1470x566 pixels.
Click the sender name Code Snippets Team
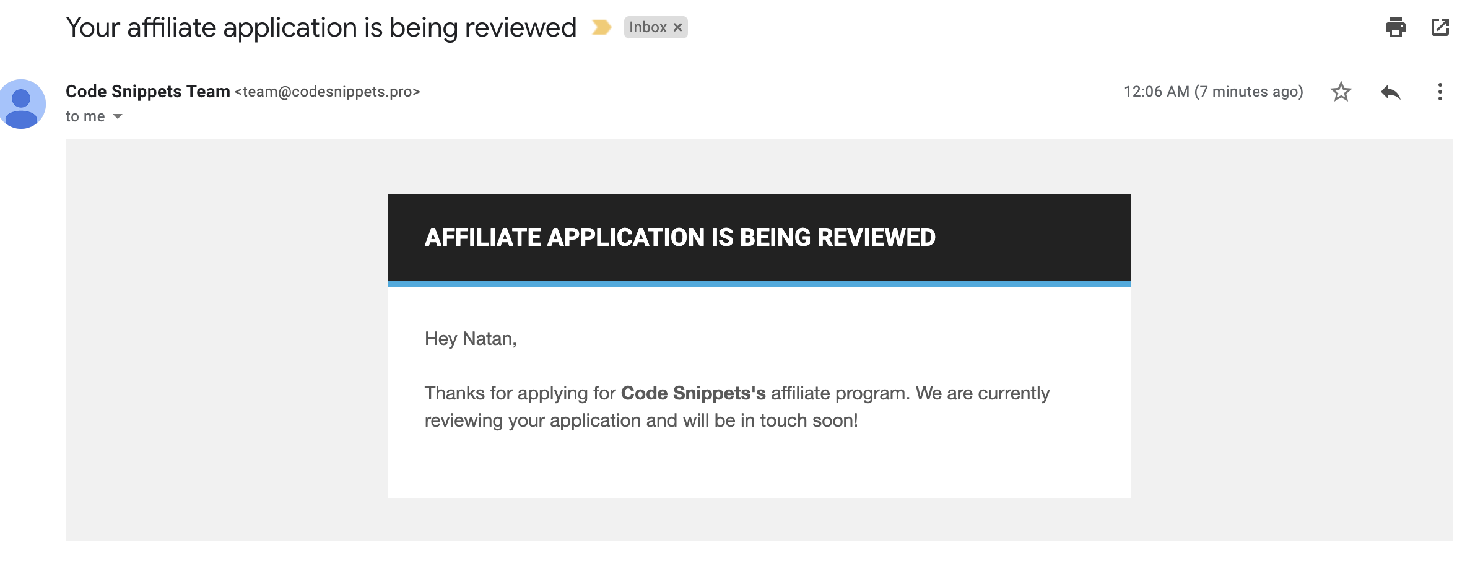pyautogui.click(x=147, y=92)
